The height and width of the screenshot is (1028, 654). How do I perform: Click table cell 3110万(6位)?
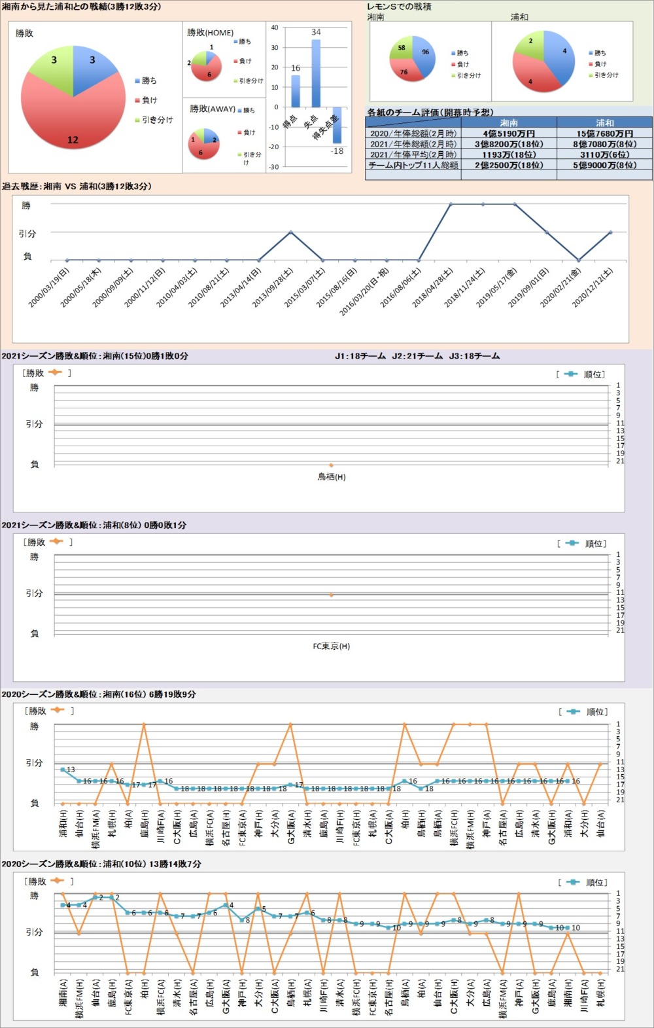pyautogui.click(x=604, y=154)
